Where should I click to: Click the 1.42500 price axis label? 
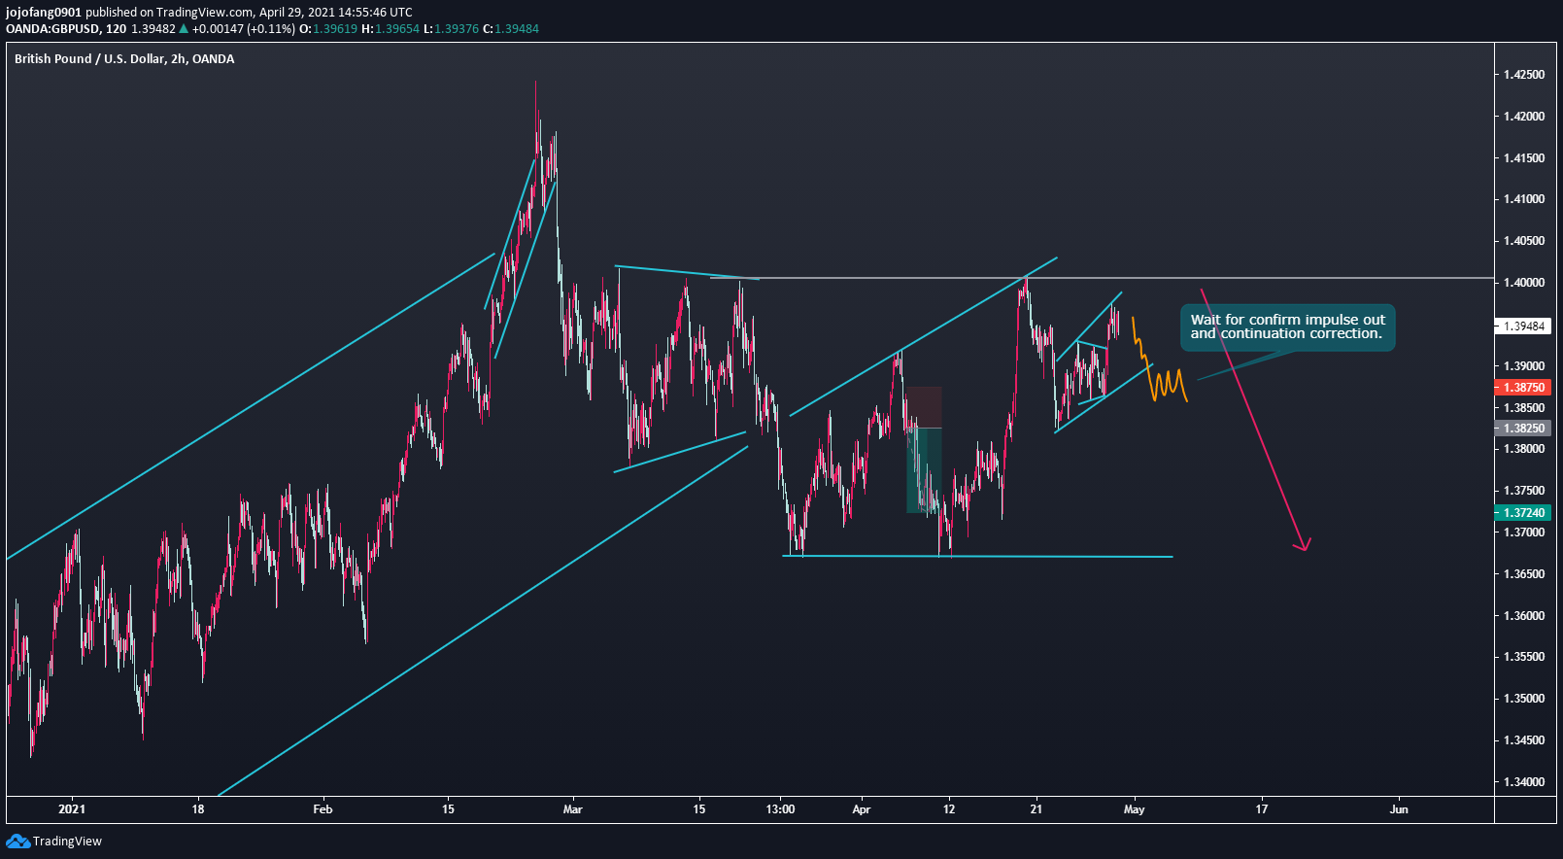pos(1523,75)
